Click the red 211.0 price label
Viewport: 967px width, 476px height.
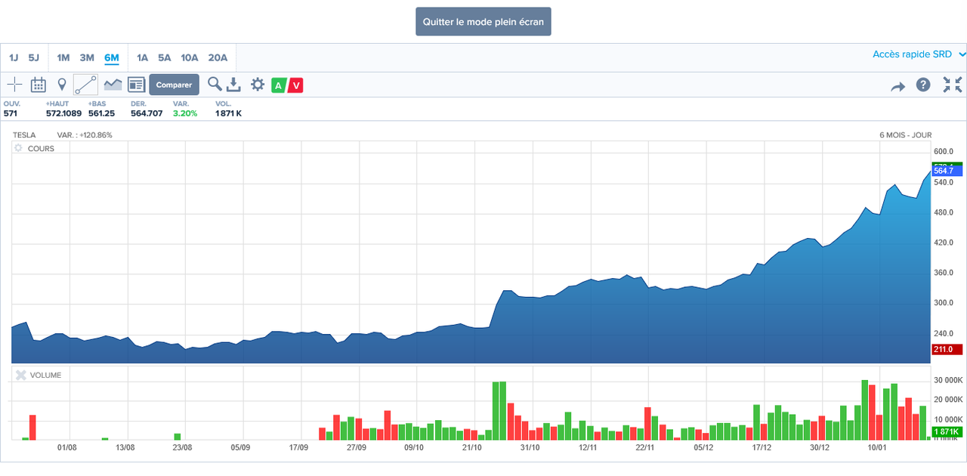click(x=947, y=349)
